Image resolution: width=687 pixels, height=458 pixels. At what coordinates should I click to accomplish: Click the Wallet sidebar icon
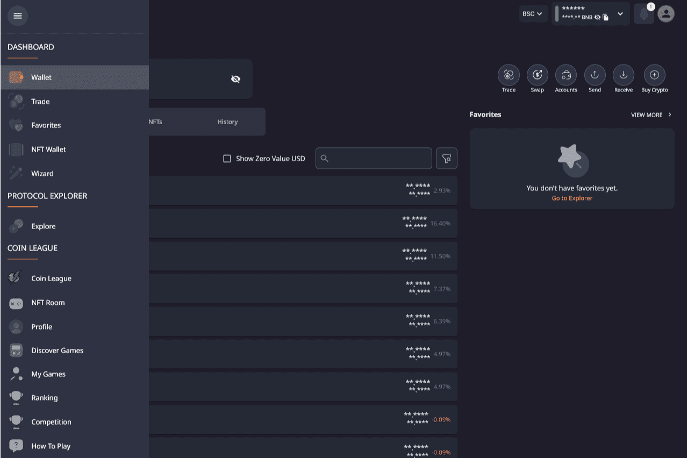click(16, 77)
